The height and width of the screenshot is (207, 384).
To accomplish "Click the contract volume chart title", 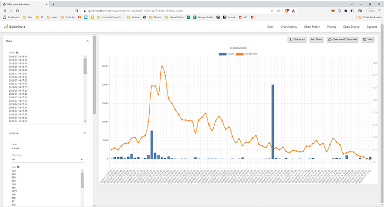I will [x=238, y=48].
